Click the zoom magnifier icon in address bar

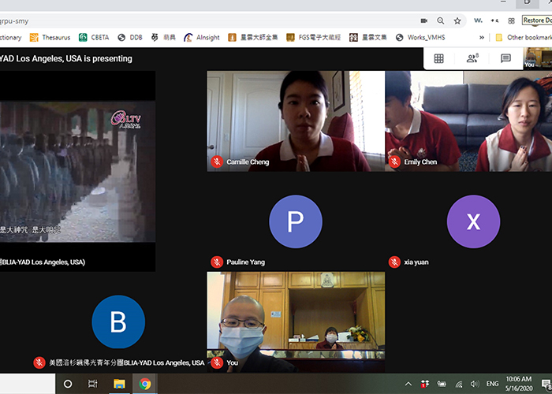click(440, 20)
